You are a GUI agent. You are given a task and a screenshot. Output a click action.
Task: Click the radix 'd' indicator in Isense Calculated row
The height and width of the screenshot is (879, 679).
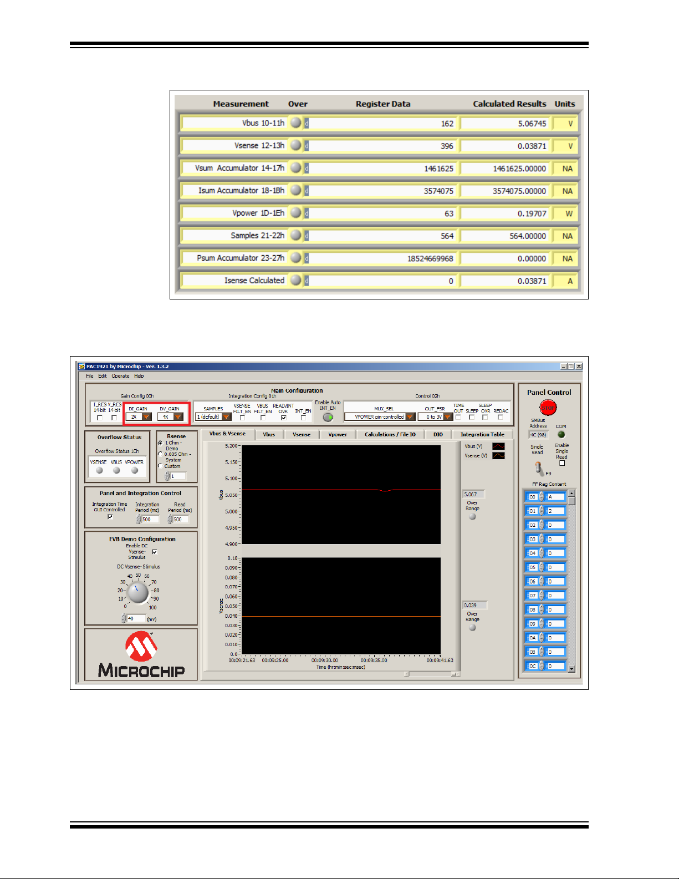(x=307, y=281)
